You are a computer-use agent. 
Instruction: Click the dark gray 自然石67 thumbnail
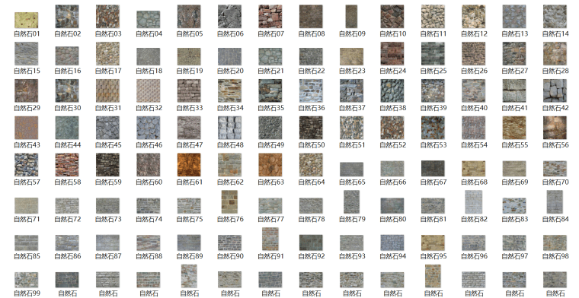(433, 168)
